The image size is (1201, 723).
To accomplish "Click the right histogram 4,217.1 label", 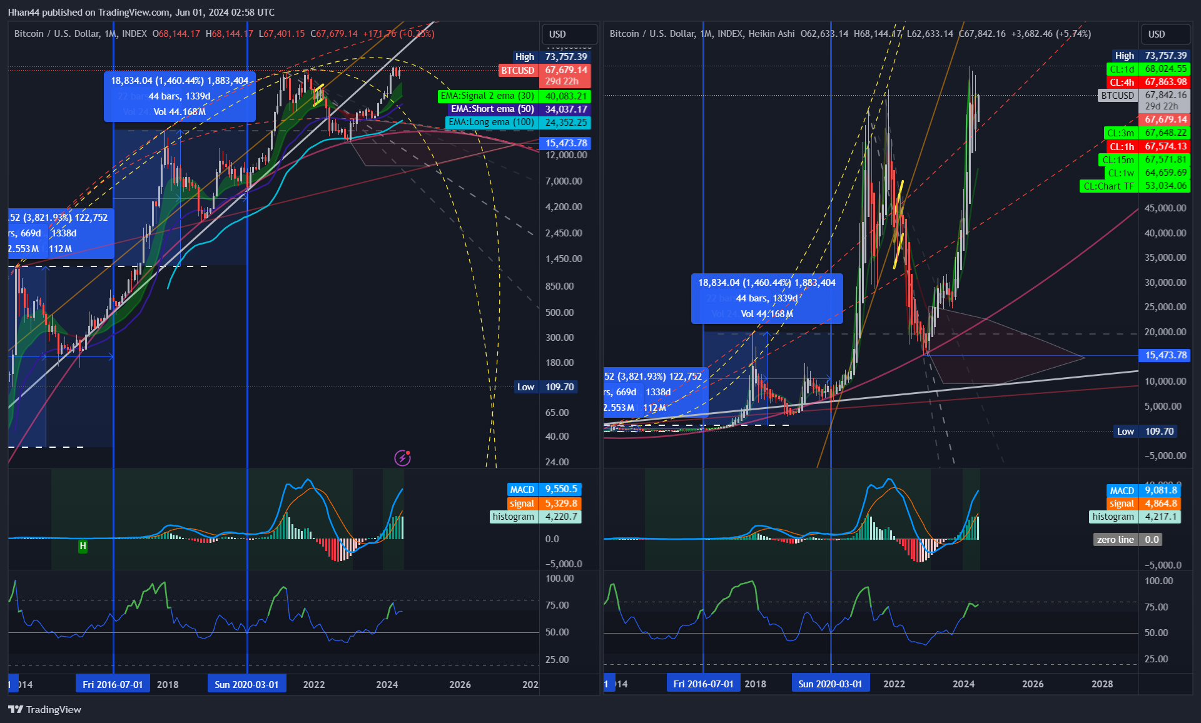I will [1136, 517].
